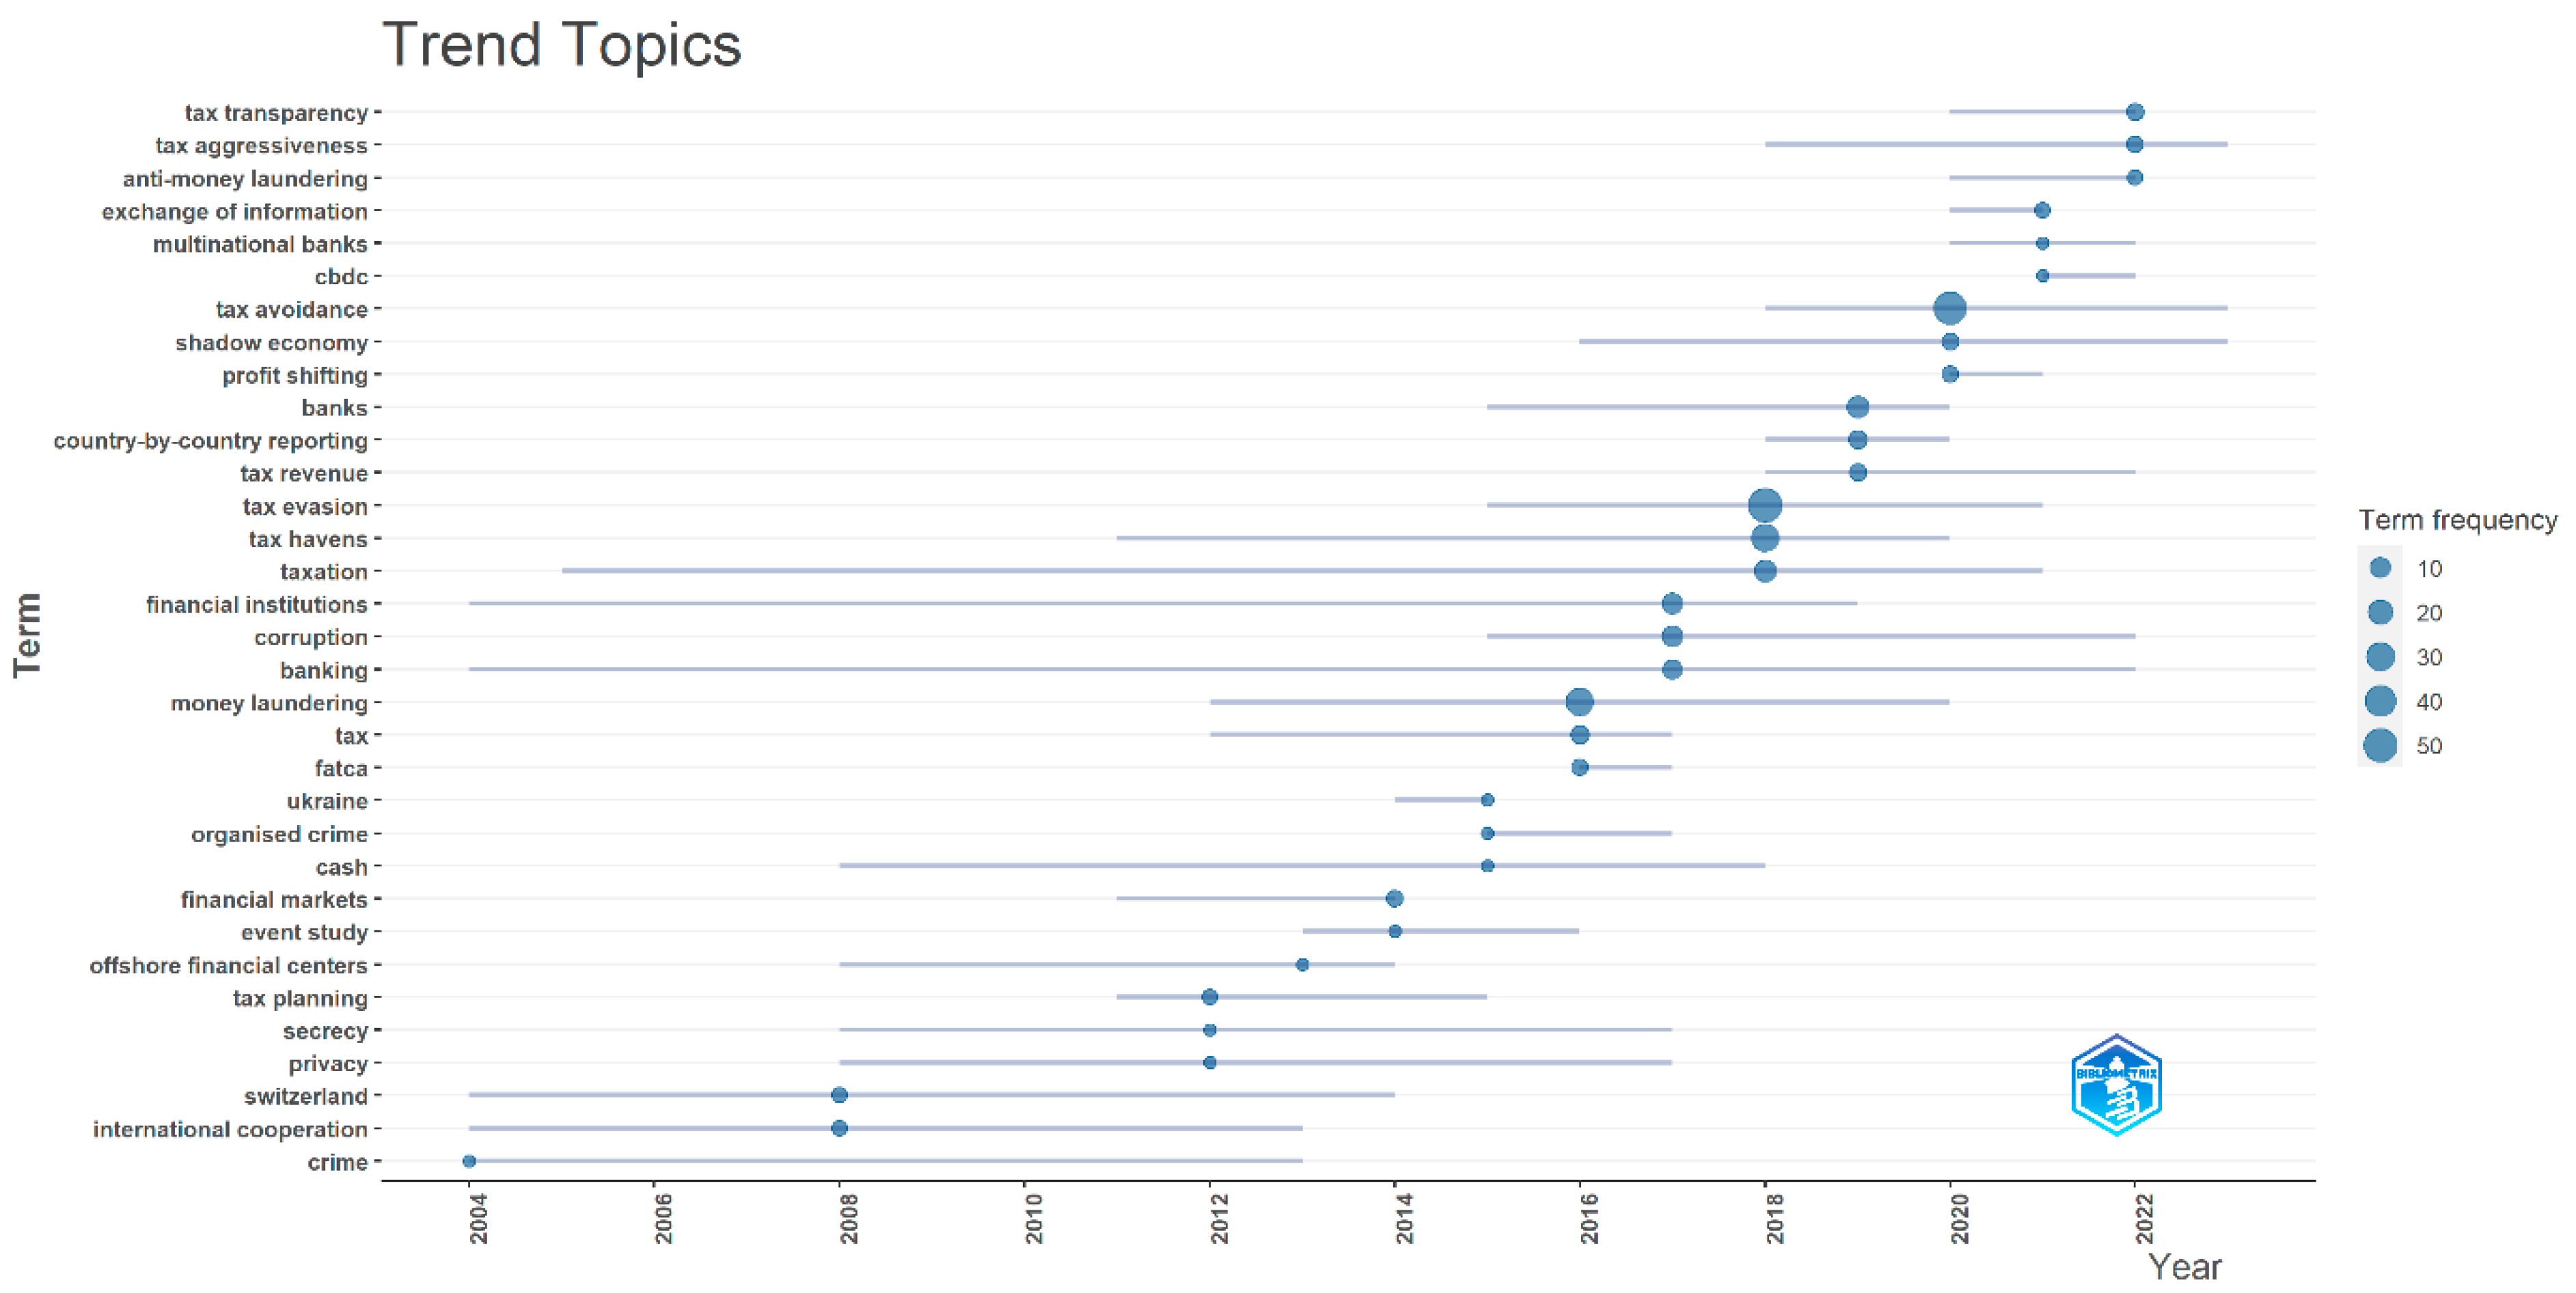Click the money laundering bubble marker

tap(1579, 702)
